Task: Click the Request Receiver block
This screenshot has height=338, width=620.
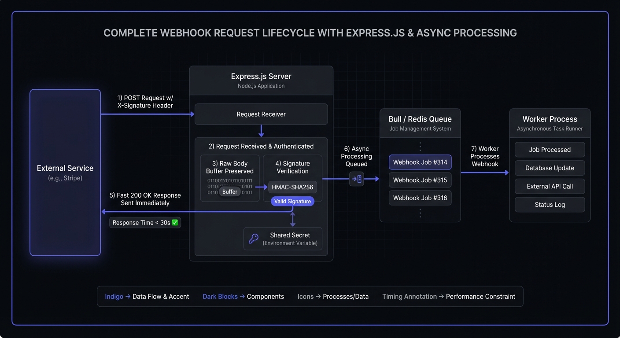Action: coord(261,114)
